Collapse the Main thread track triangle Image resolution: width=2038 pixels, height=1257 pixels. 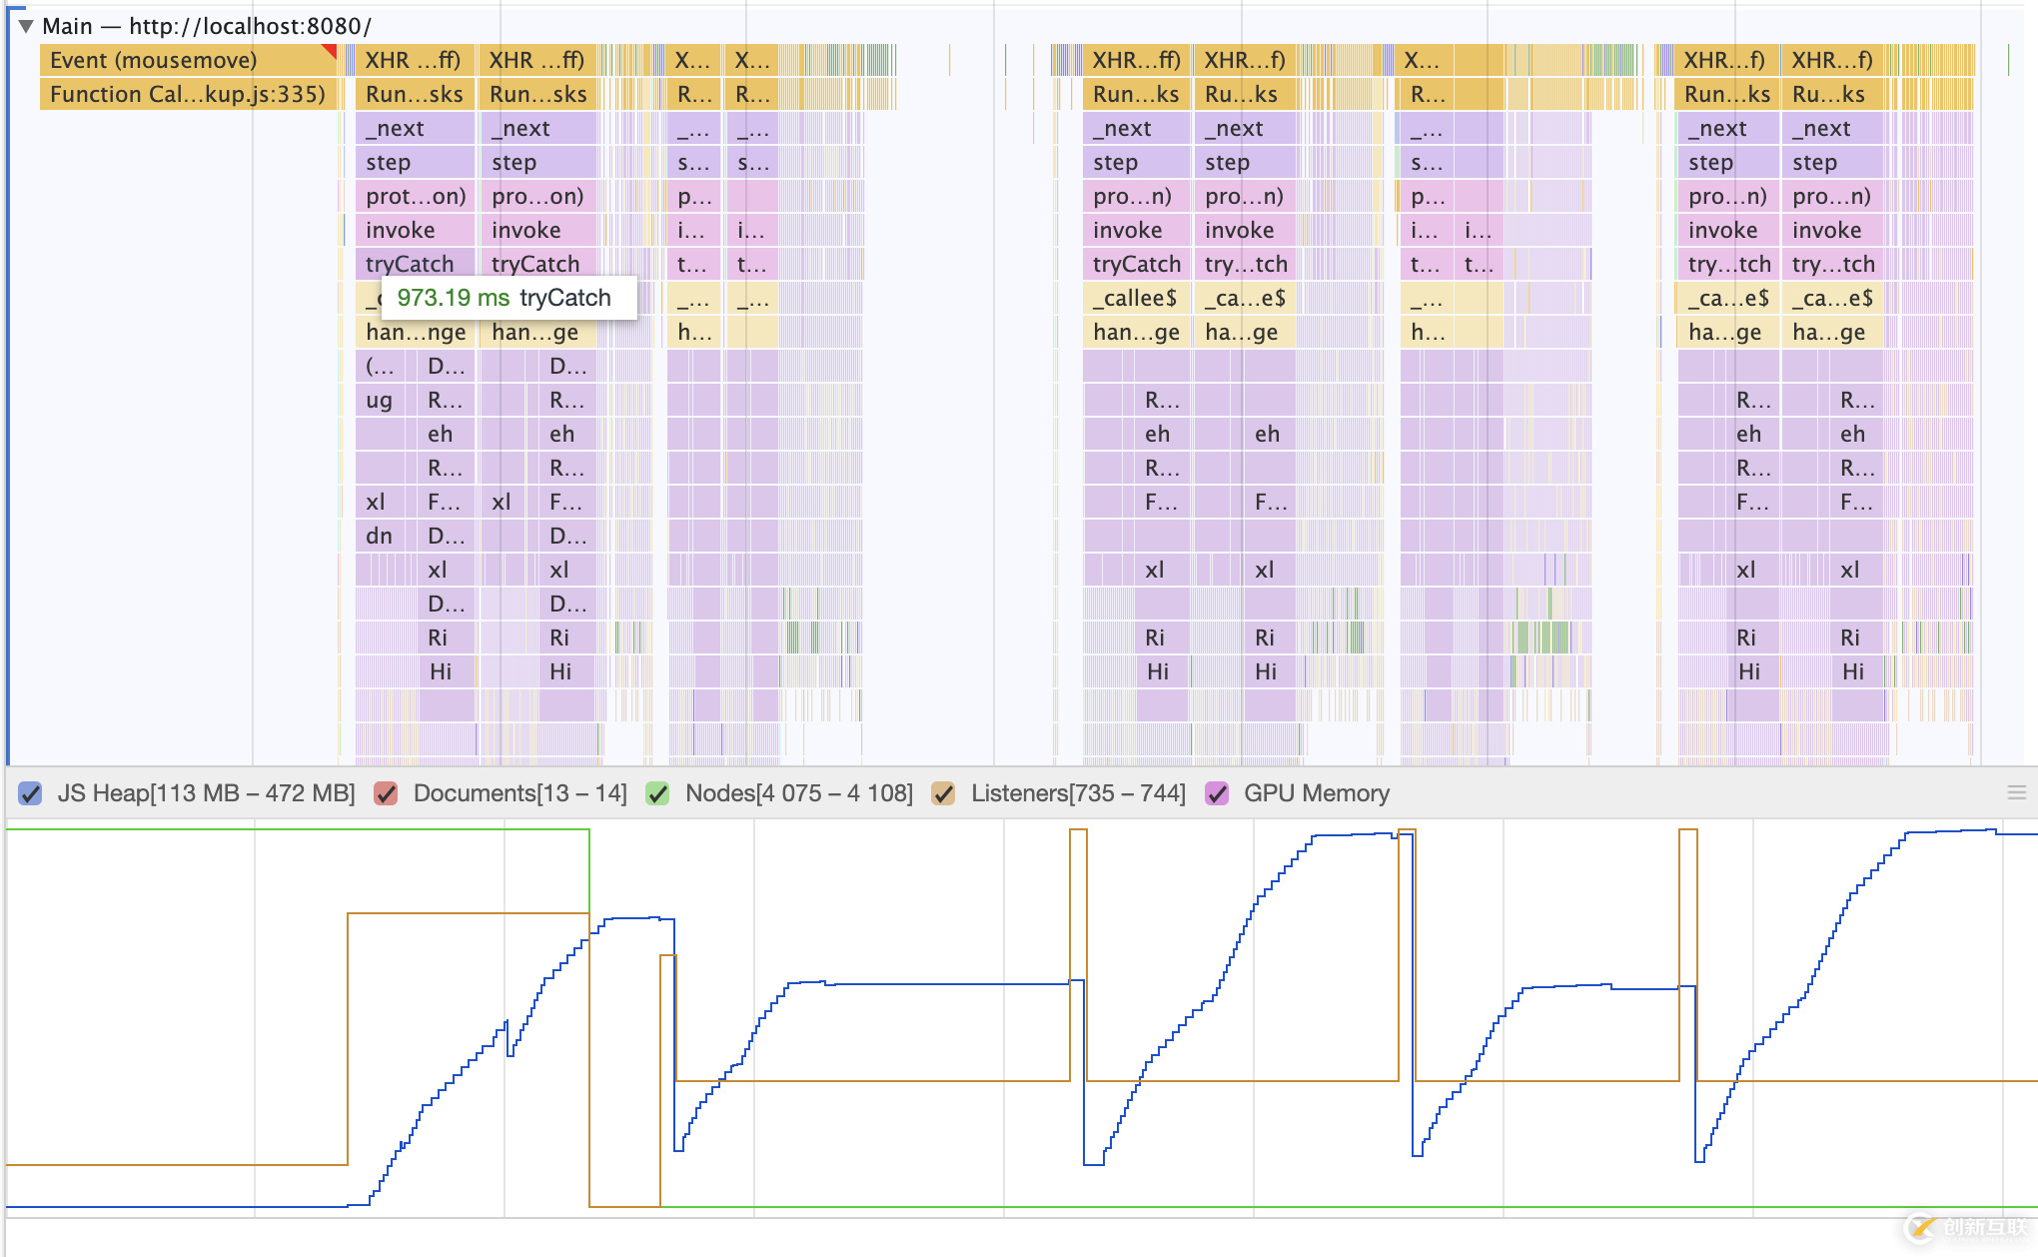(26, 26)
